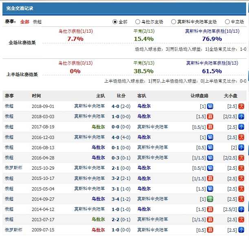The image size is (249, 240).
Task: Click the 3-4 (1-2) score
Action: [x=121, y=199]
